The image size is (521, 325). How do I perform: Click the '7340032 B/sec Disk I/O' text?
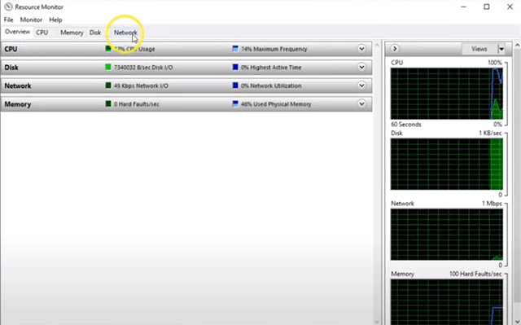click(143, 68)
